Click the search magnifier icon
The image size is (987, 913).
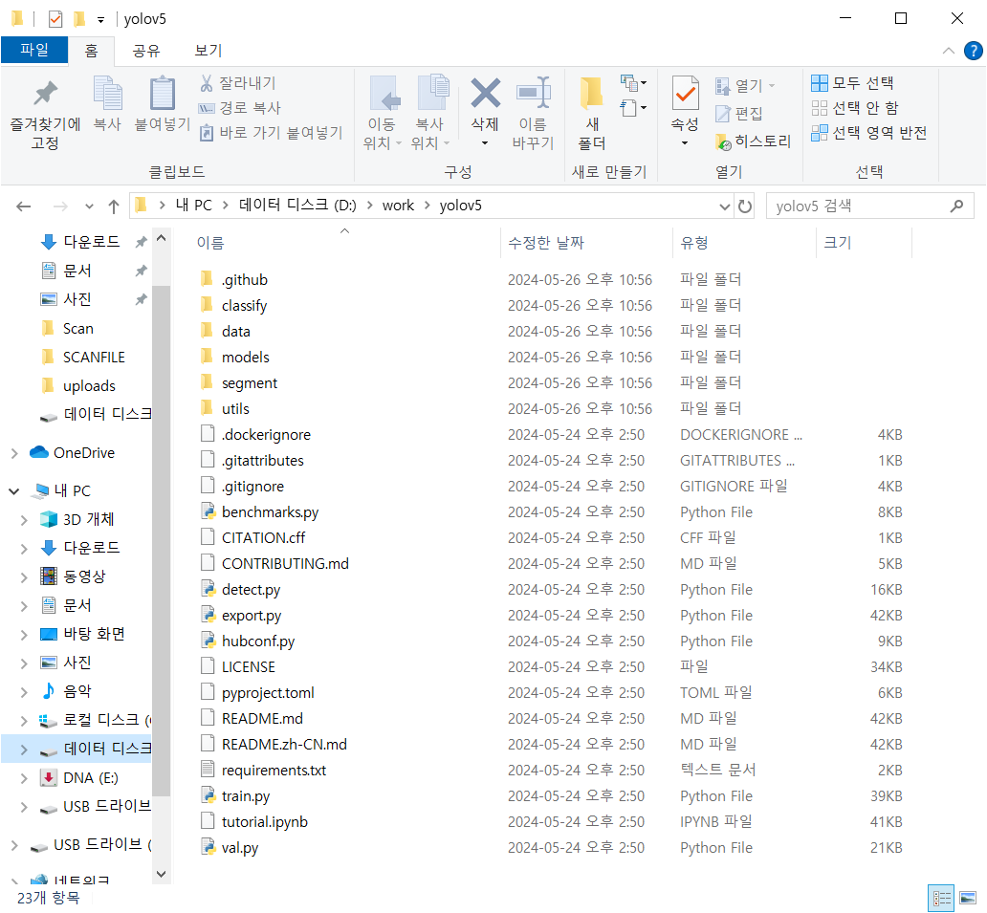tap(956, 206)
